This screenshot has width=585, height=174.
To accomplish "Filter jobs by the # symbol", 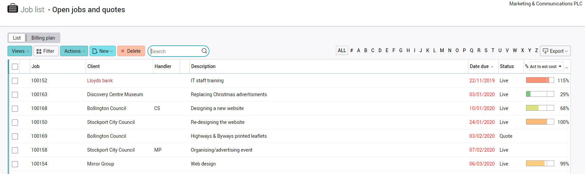I will [351, 50].
